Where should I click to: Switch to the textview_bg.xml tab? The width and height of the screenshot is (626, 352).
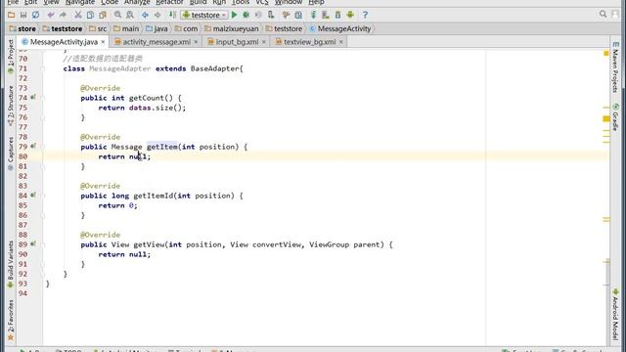309,41
